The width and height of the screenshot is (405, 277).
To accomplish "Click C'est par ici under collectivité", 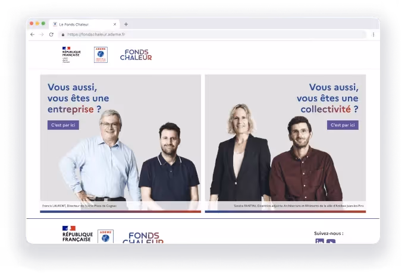I will pyautogui.click(x=343, y=125).
